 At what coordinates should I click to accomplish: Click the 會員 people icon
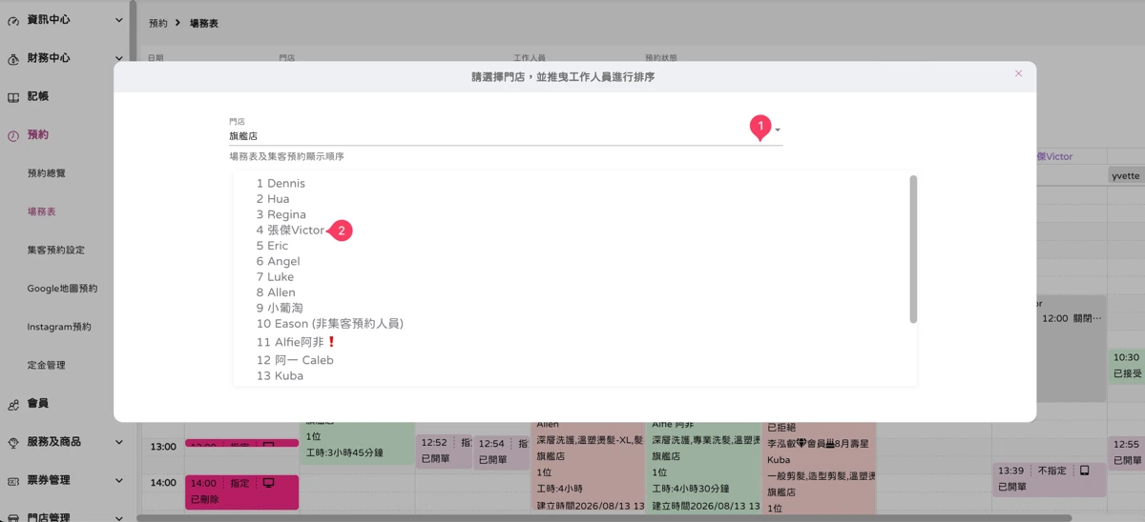coord(13,404)
